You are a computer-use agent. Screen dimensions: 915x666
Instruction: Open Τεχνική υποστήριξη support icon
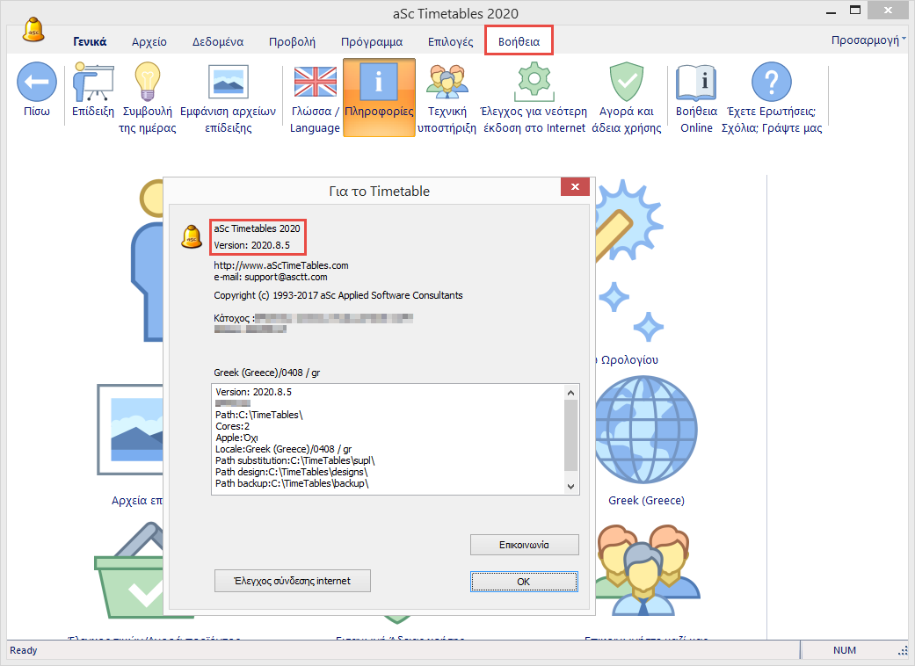tap(447, 83)
